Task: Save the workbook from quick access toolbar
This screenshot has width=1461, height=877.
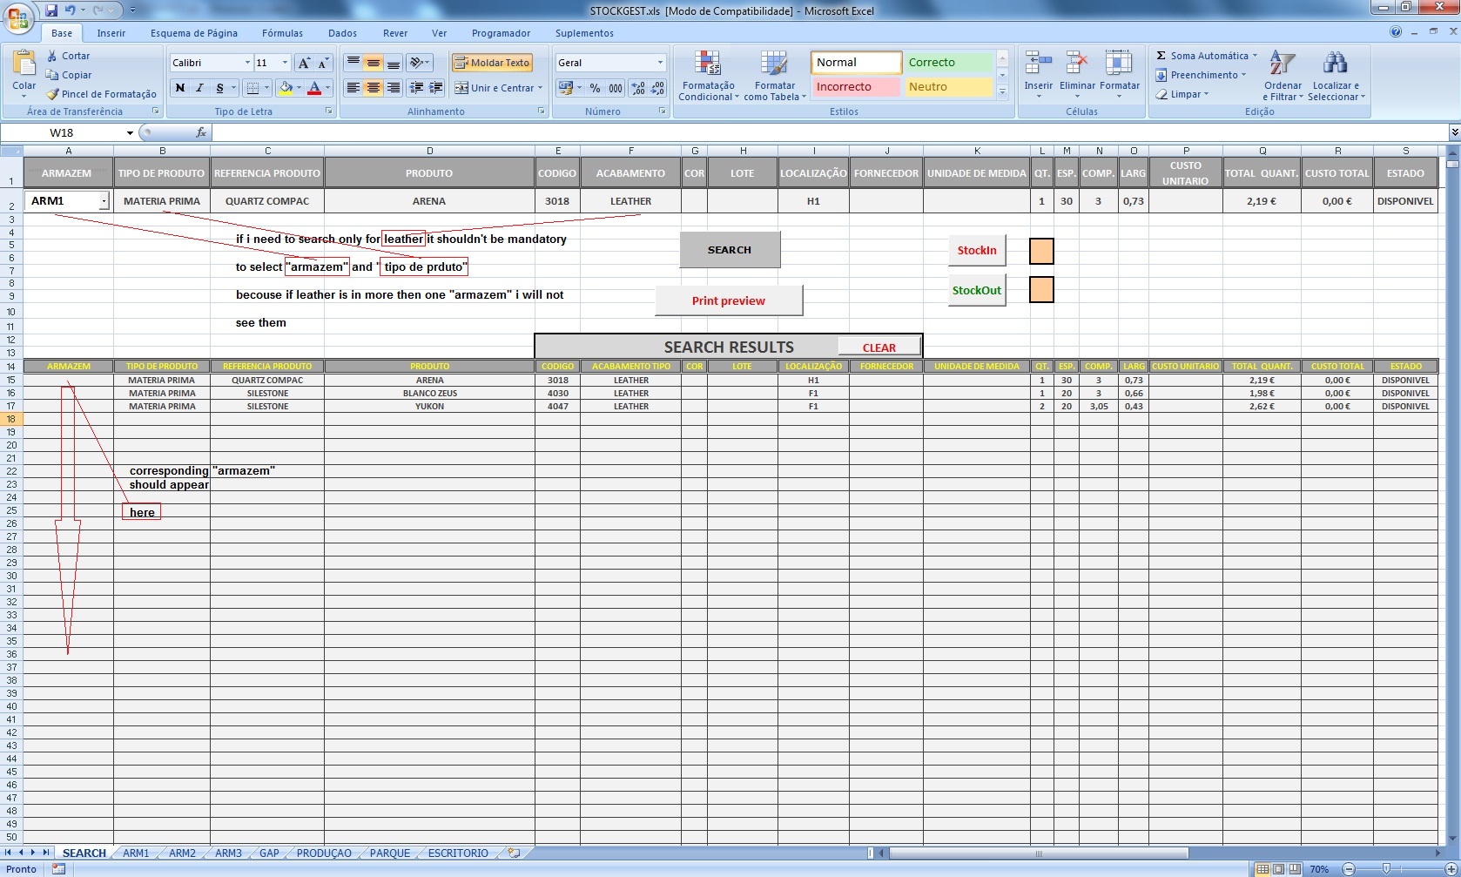Action: coord(51,10)
